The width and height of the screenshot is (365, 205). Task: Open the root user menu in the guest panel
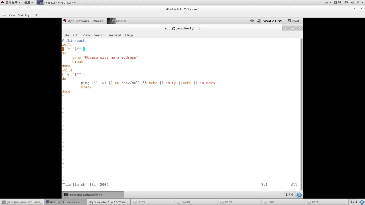[294, 21]
